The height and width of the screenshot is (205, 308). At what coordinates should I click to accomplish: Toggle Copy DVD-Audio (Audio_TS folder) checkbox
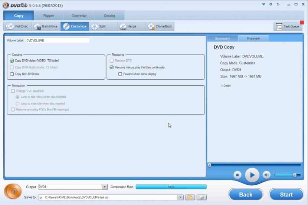[x=12, y=67]
